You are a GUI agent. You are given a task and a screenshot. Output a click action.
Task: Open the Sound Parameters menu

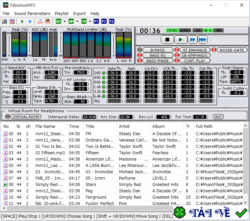tap(32, 13)
